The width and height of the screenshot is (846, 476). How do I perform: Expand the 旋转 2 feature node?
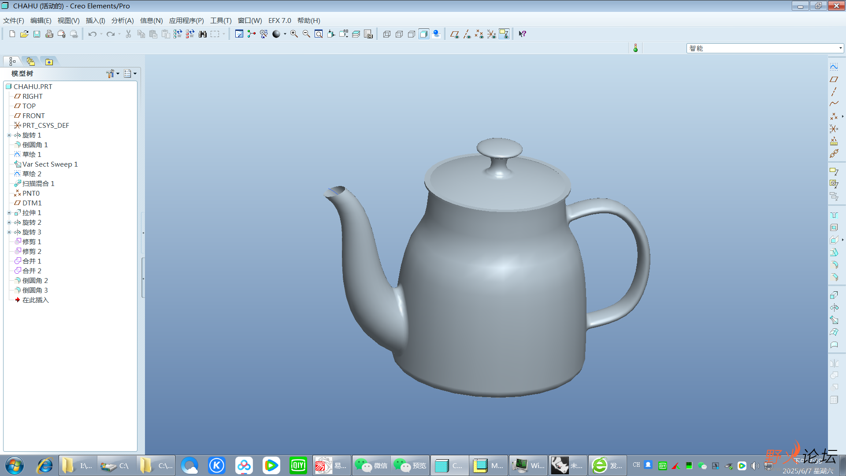(9, 223)
